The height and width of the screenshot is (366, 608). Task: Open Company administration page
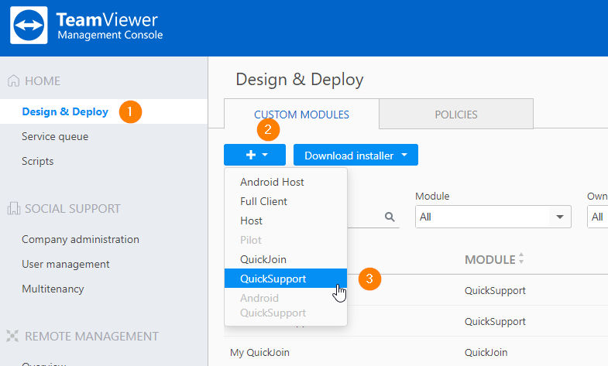coord(81,240)
